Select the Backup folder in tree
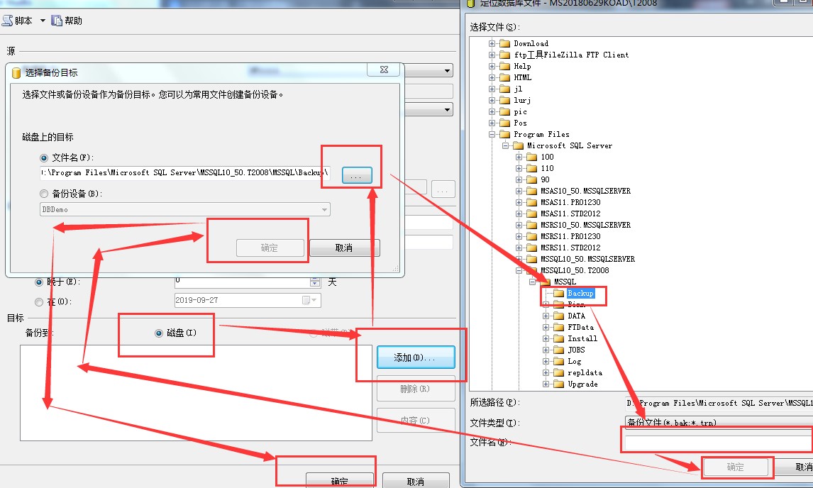 [x=580, y=294]
